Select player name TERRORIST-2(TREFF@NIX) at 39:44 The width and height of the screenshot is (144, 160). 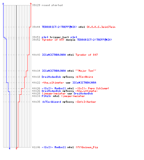click(59, 27)
